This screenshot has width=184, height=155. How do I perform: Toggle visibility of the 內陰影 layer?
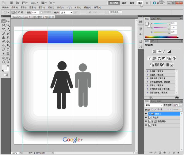point(146,117)
